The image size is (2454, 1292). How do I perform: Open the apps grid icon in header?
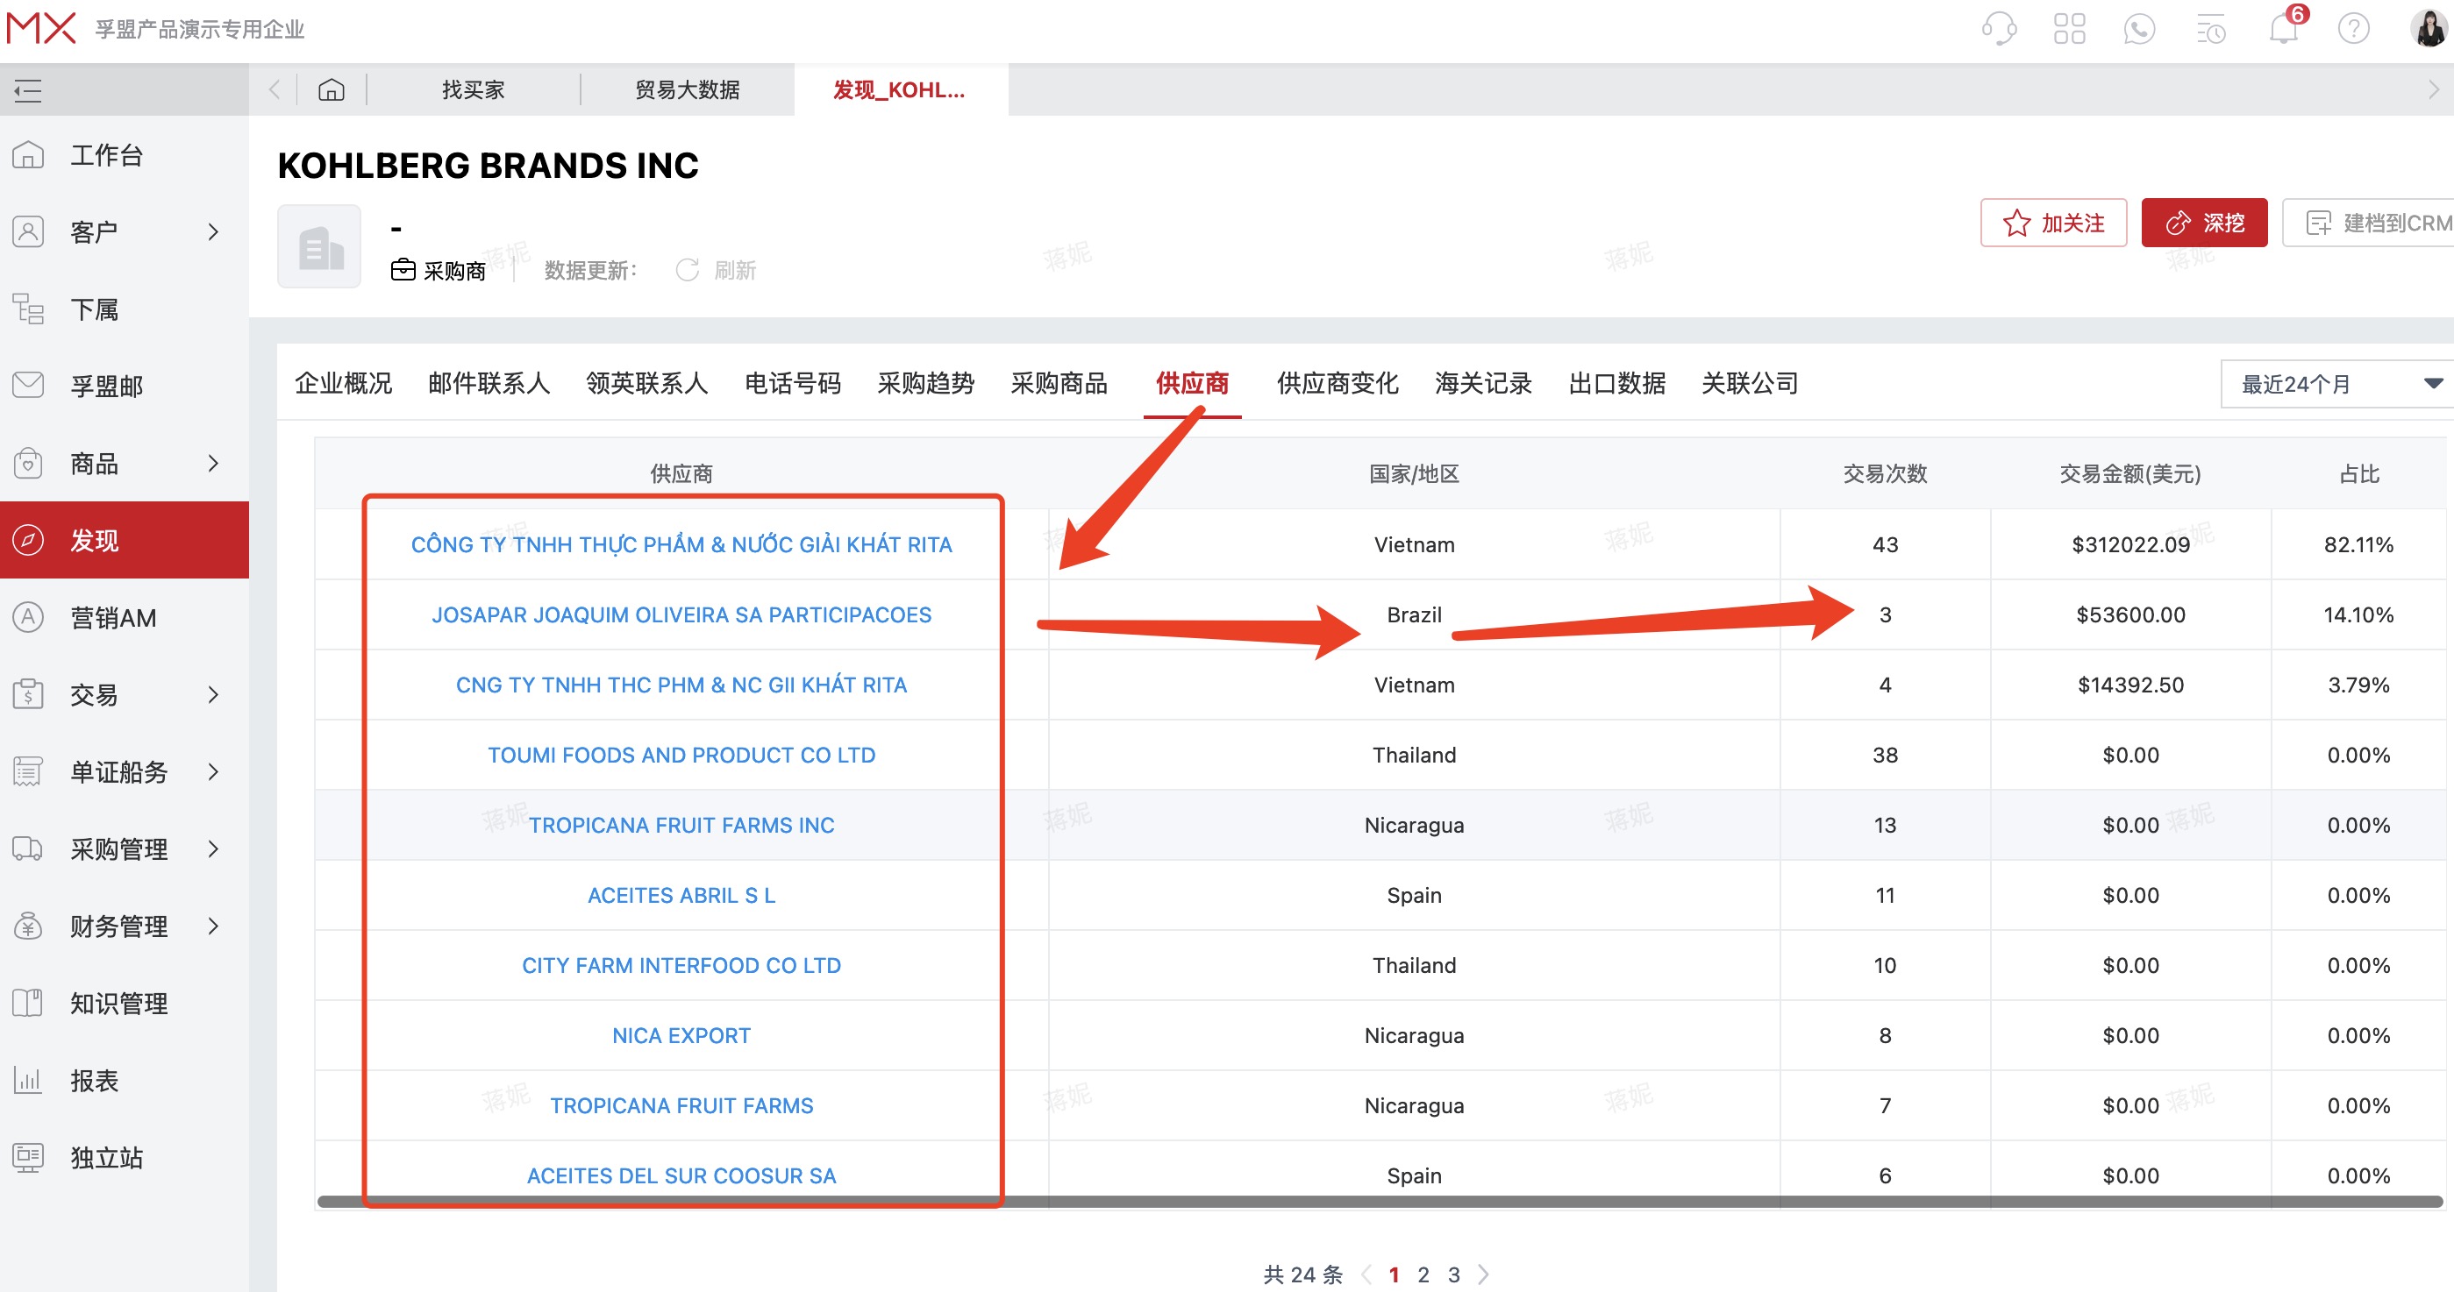click(2070, 29)
